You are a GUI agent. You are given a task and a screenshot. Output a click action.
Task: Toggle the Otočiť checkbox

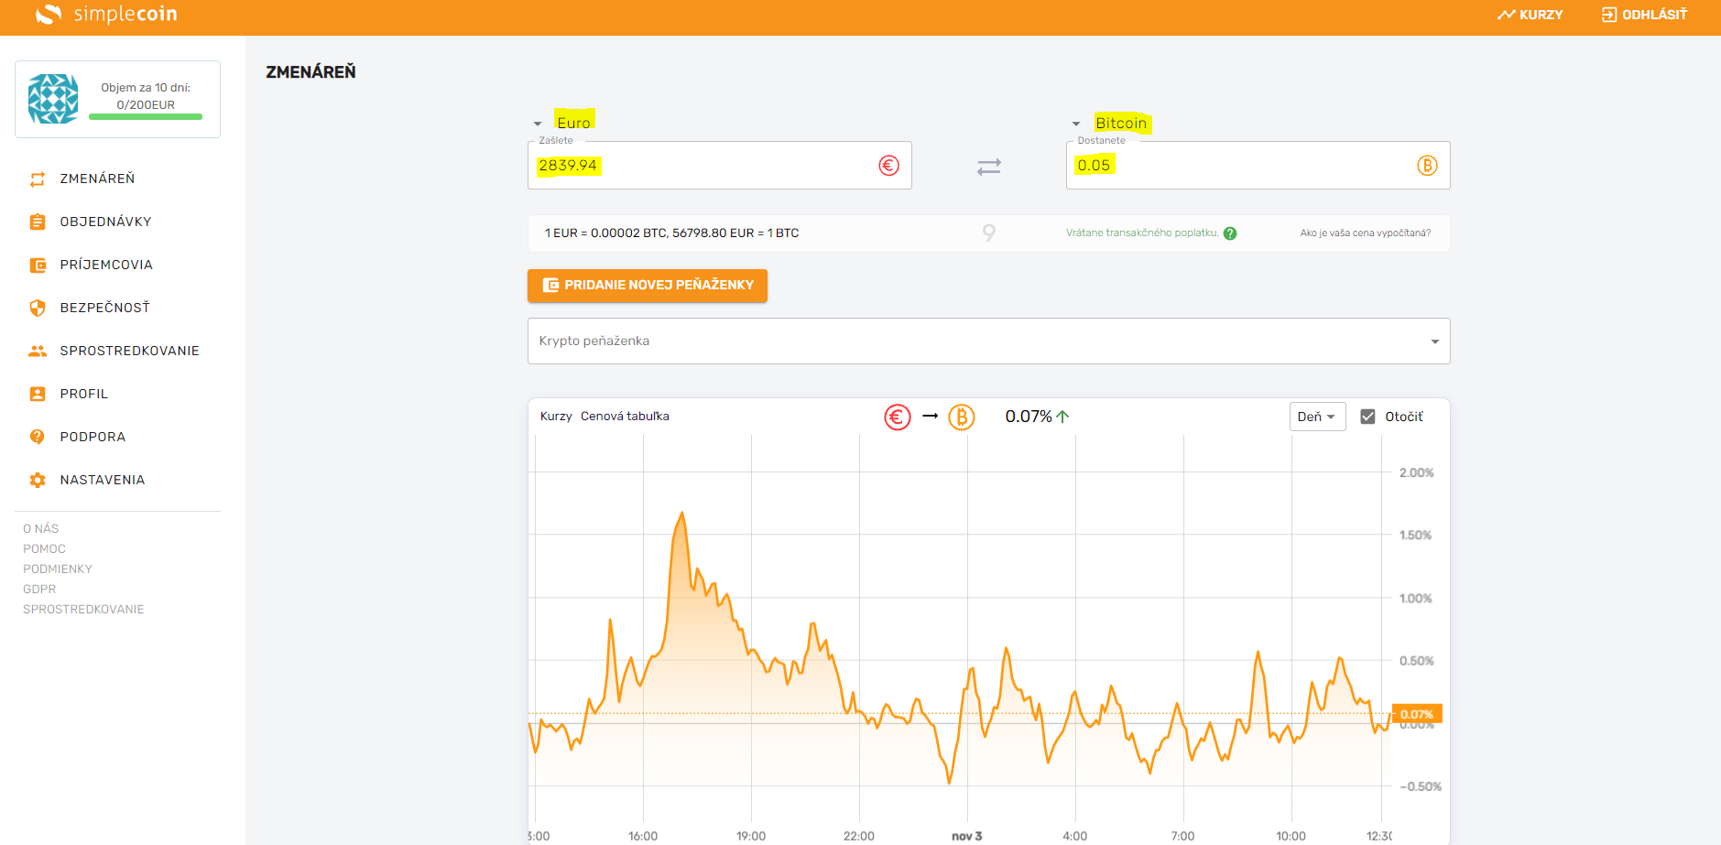[1367, 417]
